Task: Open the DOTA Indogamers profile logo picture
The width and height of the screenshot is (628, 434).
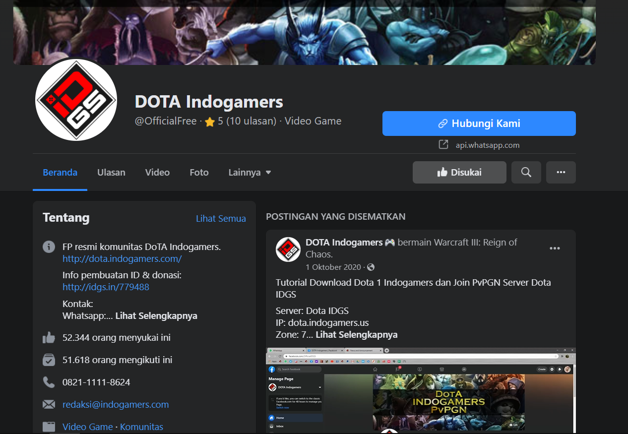Action: 76,100
